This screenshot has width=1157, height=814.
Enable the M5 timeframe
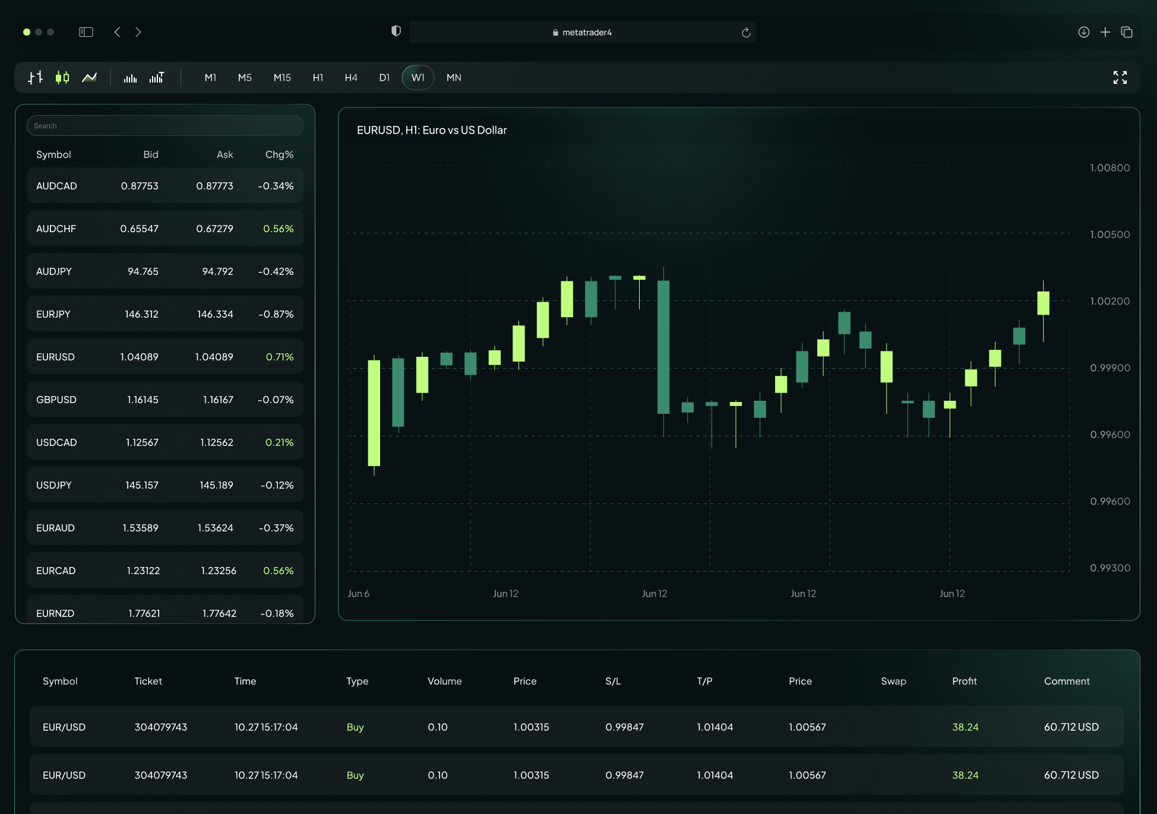[245, 77]
